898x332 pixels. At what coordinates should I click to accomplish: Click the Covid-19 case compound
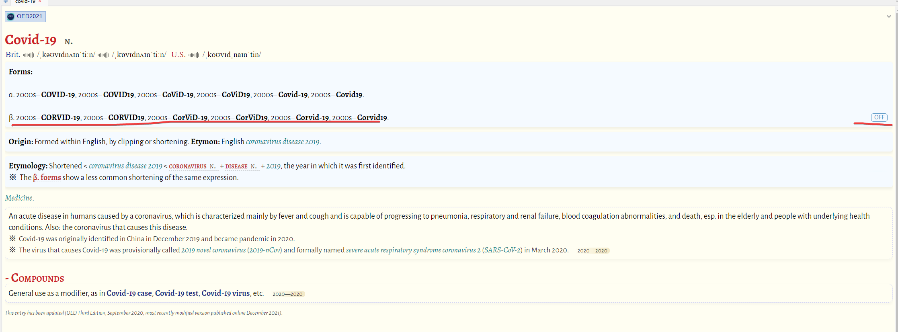coord(129,293)
